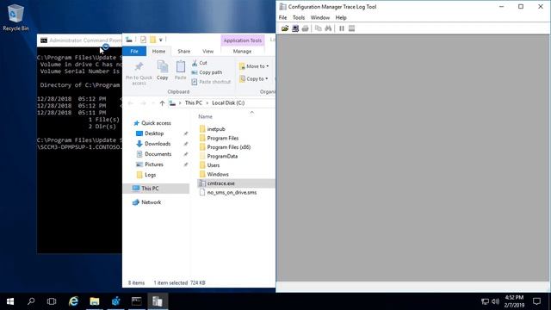Image resolution: width=551 pixels, height=310 pixels.
Task: Click the Copy button in Explorer ribbon
Action: (x=163, y=70)
